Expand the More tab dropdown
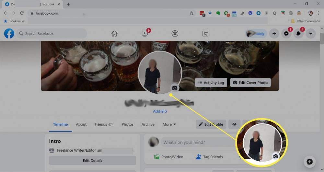Screen dimensions: 324x172 pyautogui.click(x=169, y=124)
